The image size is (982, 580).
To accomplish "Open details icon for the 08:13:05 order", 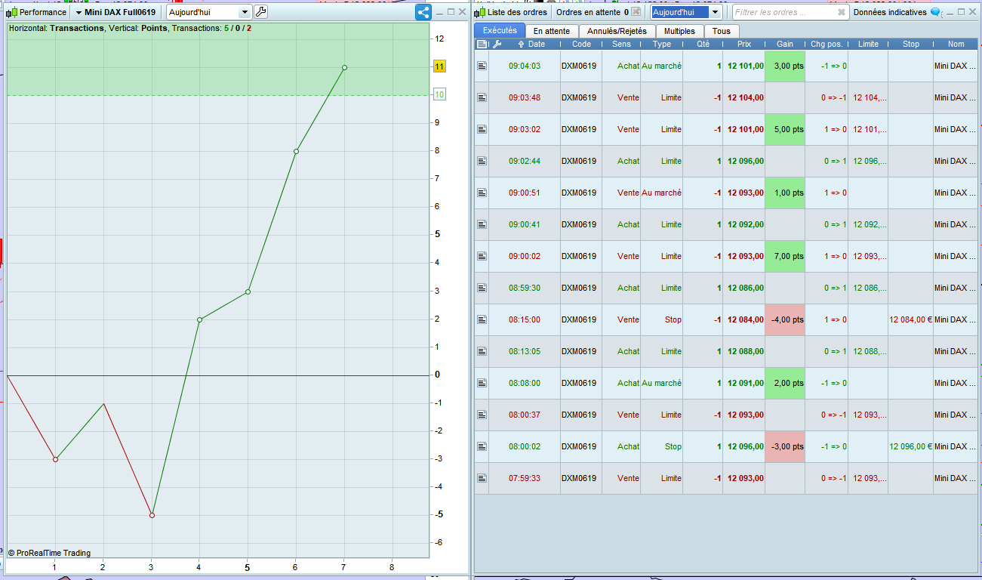I will point(482,351).
